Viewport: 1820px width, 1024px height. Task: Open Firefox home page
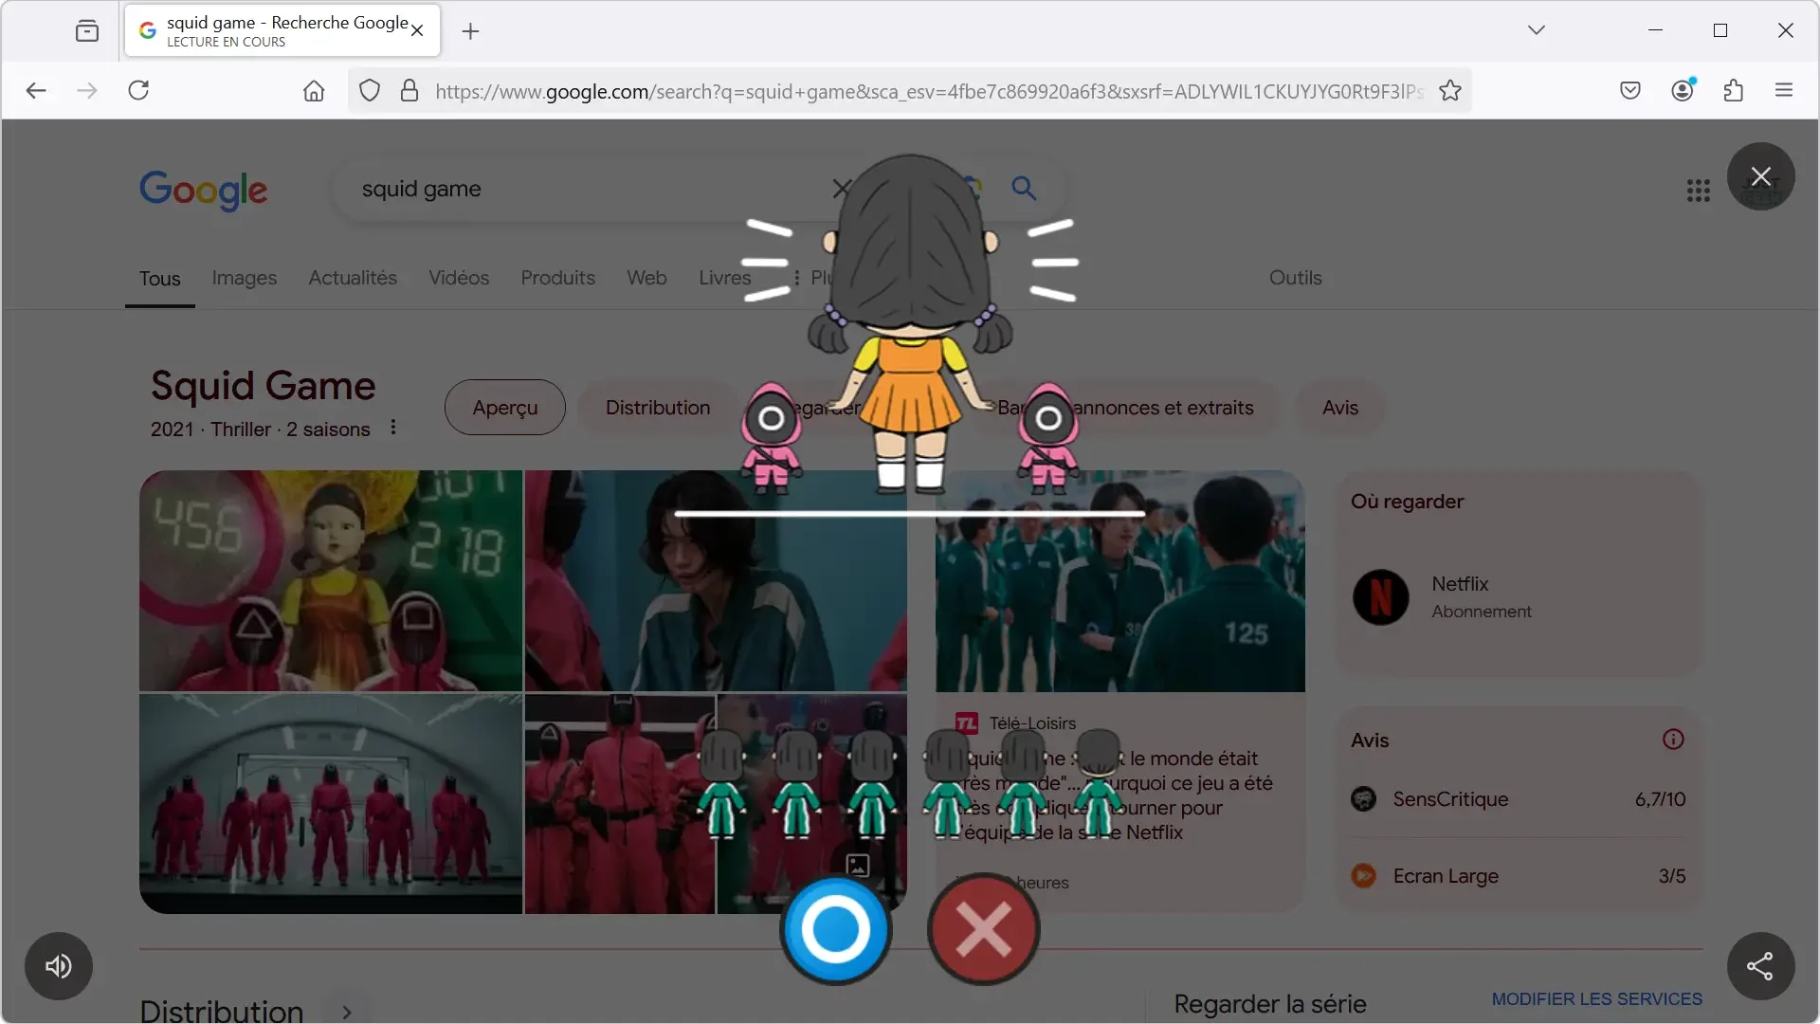coord(314,90)
